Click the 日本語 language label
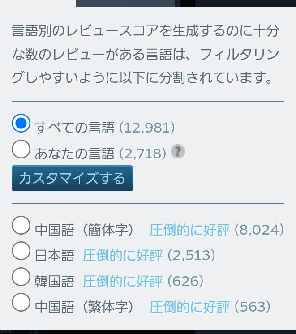Image resolution: width=296 pixels, height=334 pixels. click(55, 256)
